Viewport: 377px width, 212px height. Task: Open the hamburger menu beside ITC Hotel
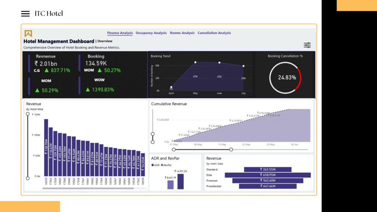25,14
